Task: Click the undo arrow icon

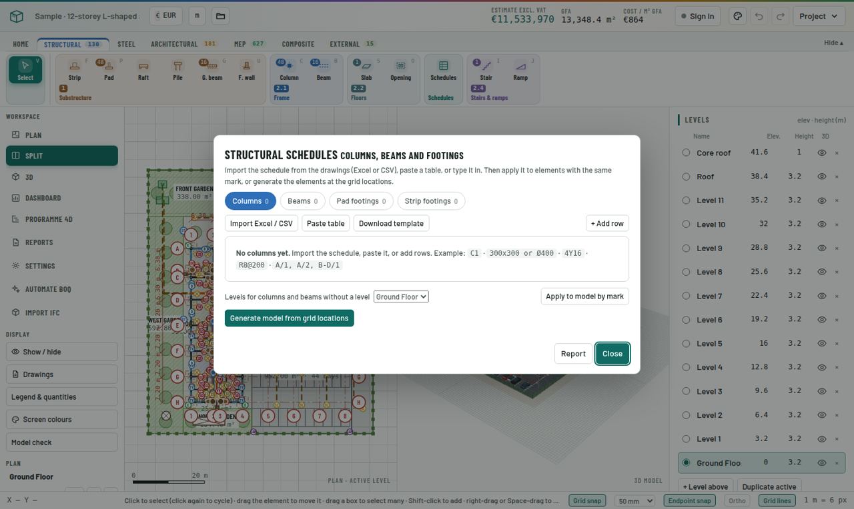Action: pos(759,16)
